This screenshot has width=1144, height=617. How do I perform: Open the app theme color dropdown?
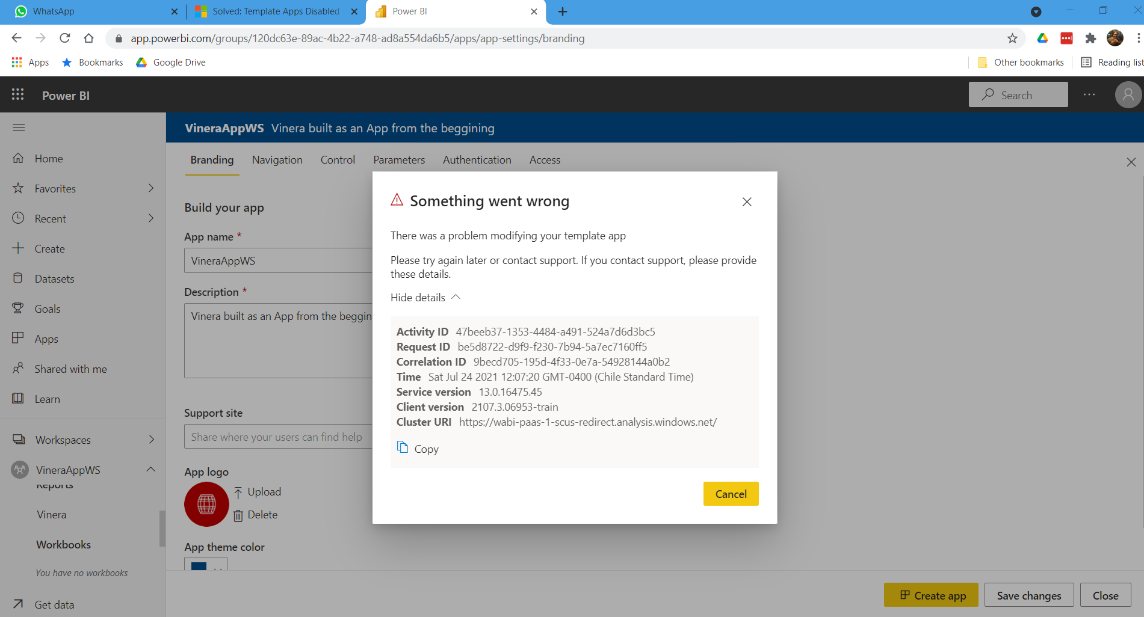206,565
